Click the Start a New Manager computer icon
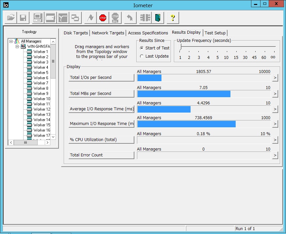The width and height of the screenshot is (286, 234). click(x=38, y=18)
